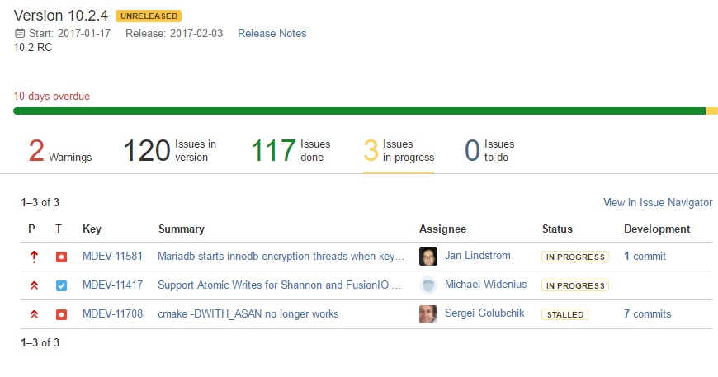Click the STALLED status badge

point(565,315)
